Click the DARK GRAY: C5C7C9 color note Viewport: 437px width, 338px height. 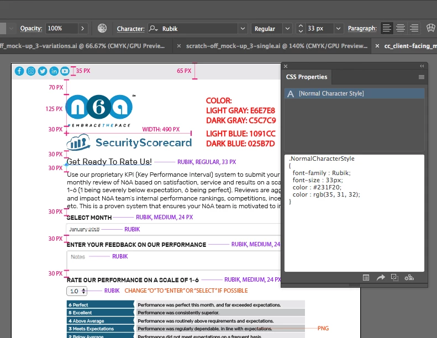[241, 120]
